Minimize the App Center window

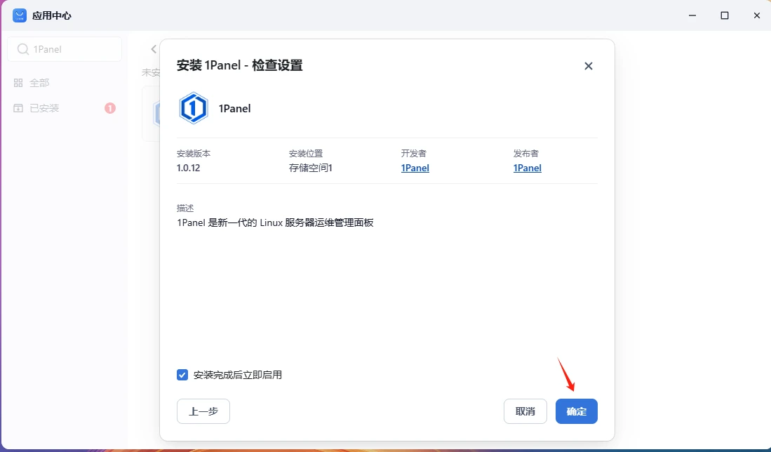coord(692,15)
